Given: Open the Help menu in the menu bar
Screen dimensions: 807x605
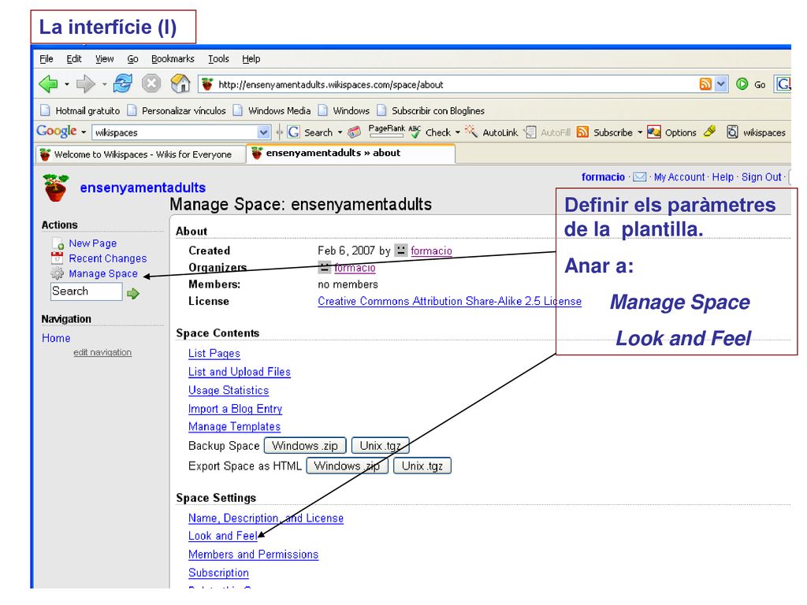Looking at the screenshot, I should click(251, 58).
